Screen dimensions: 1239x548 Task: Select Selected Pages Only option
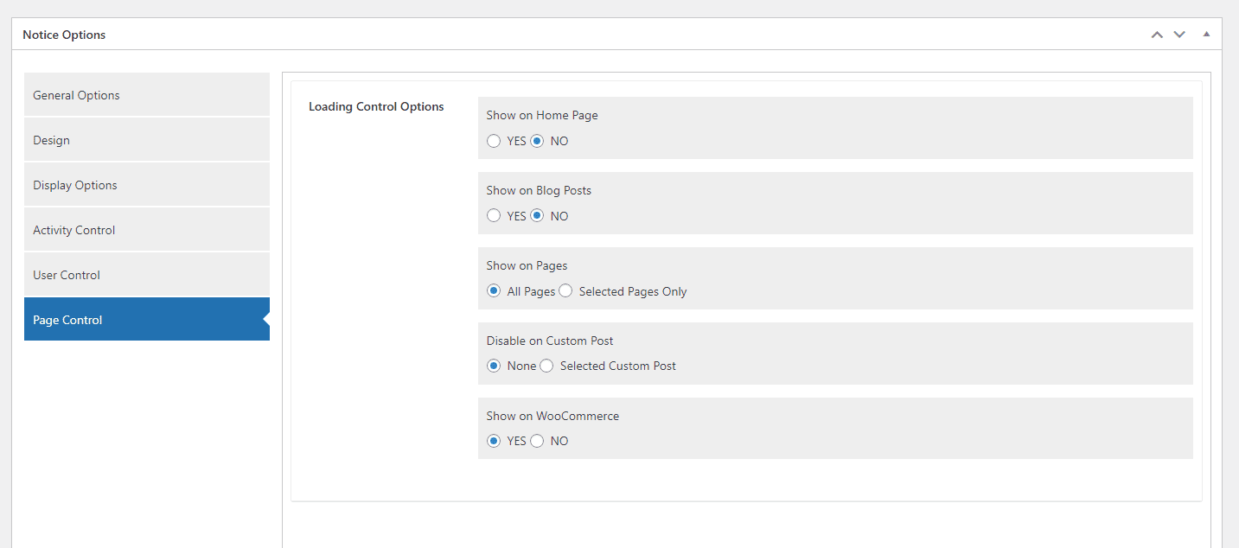coord(565,291)
